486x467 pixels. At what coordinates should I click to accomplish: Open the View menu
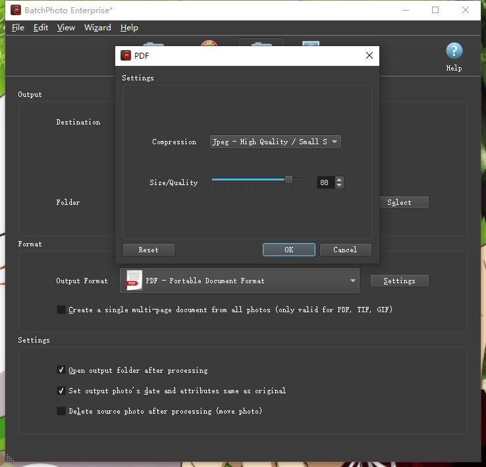pos(66,28)
